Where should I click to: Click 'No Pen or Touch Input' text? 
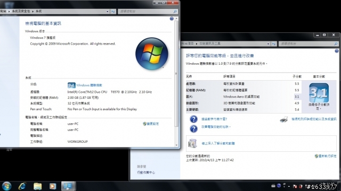(x=102, y=109)
